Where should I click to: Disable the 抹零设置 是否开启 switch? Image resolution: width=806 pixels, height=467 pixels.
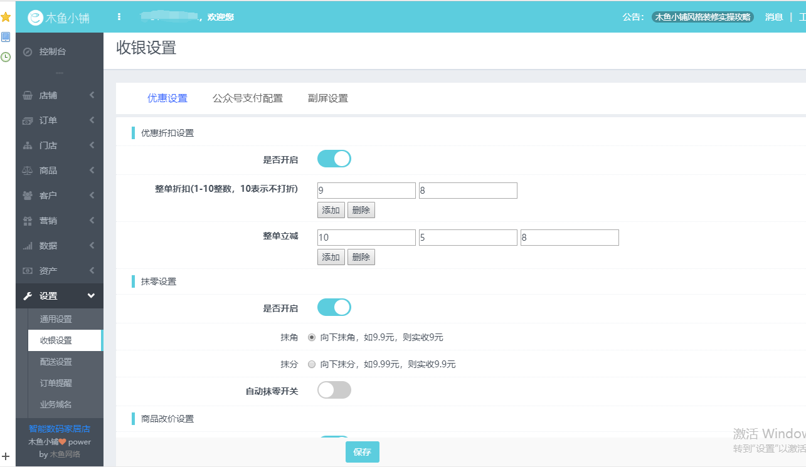coord(334,307)
